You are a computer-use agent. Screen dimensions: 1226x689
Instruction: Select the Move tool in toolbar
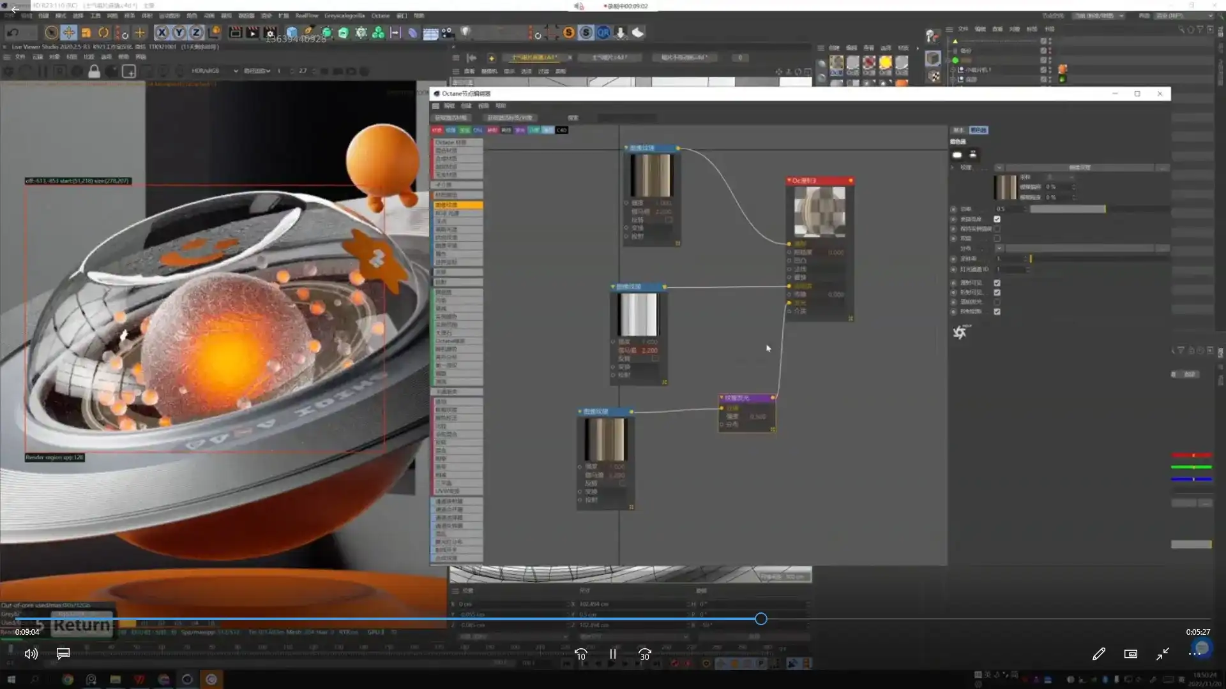[x=68, y=33]
